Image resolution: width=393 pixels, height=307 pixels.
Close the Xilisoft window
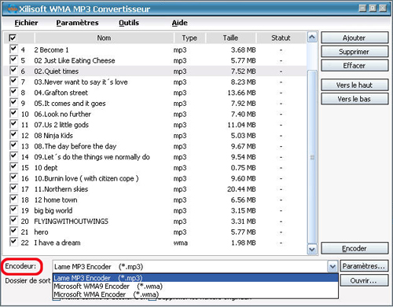383,8
